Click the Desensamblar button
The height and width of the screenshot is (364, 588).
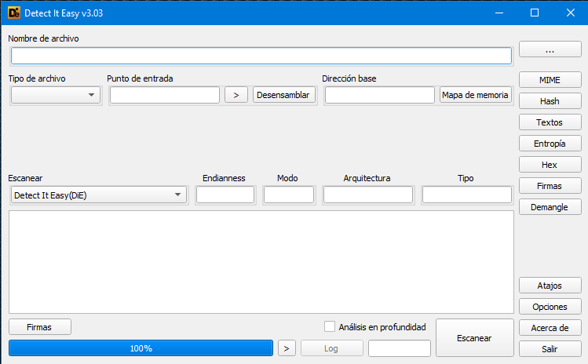click(283, 95)
